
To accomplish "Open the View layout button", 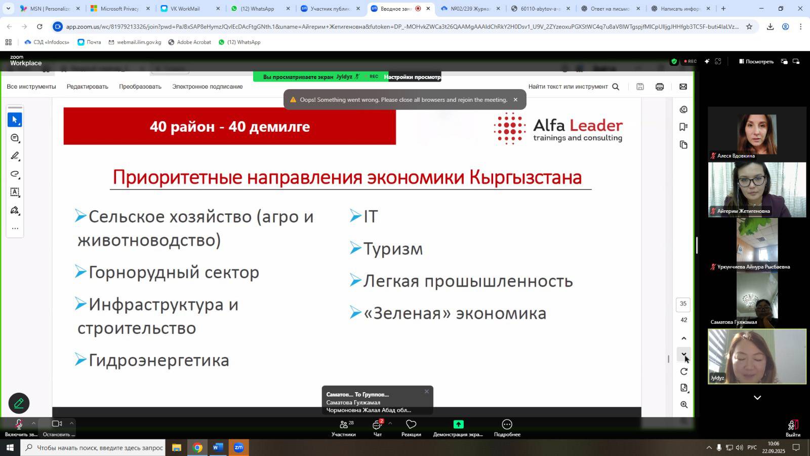I will tap(756, 61).
